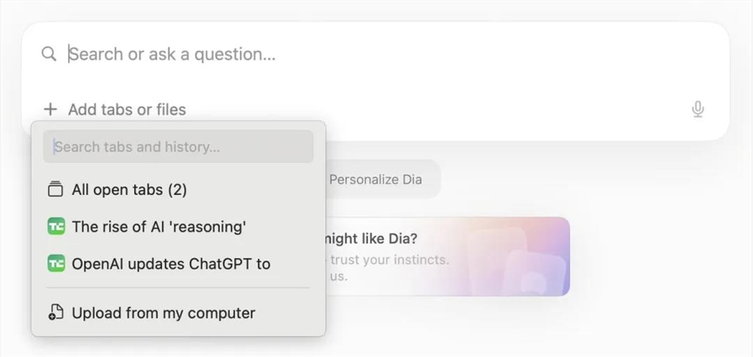This screenshot has width=753, height=357.
Task: Select "All open tabs (2)" from the menu
Action: tap(129, 190)
